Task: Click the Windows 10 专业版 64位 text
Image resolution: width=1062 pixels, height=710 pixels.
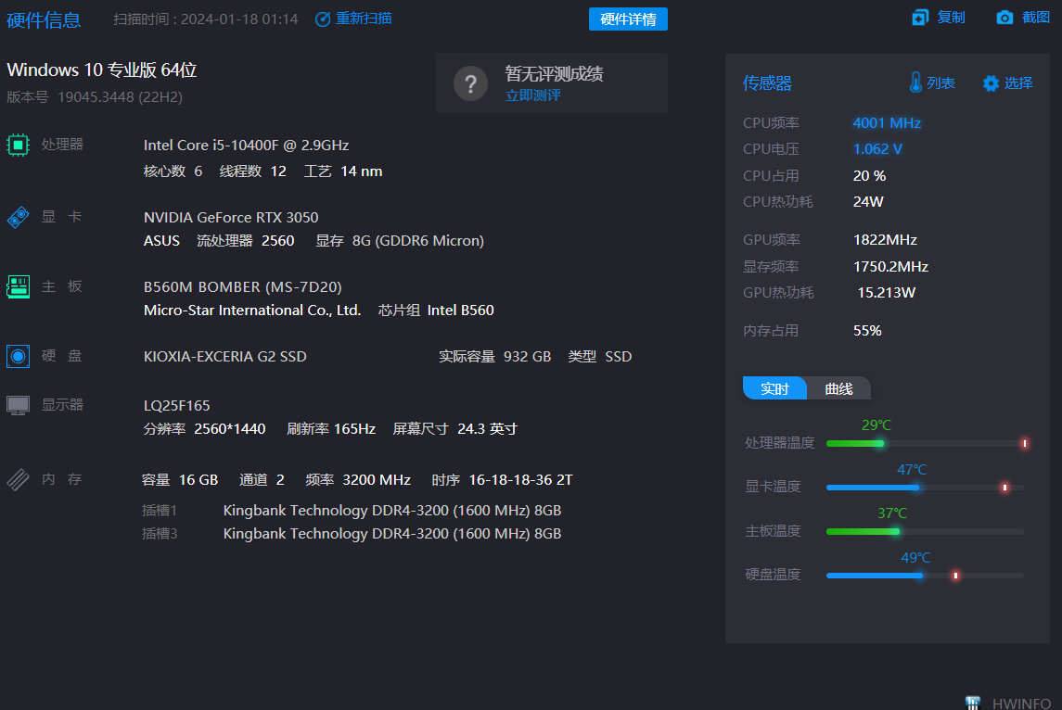Action: 102,70
